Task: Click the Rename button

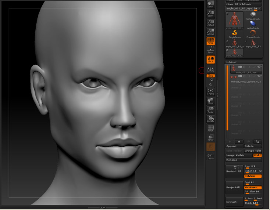Action: tap(244, 160)
